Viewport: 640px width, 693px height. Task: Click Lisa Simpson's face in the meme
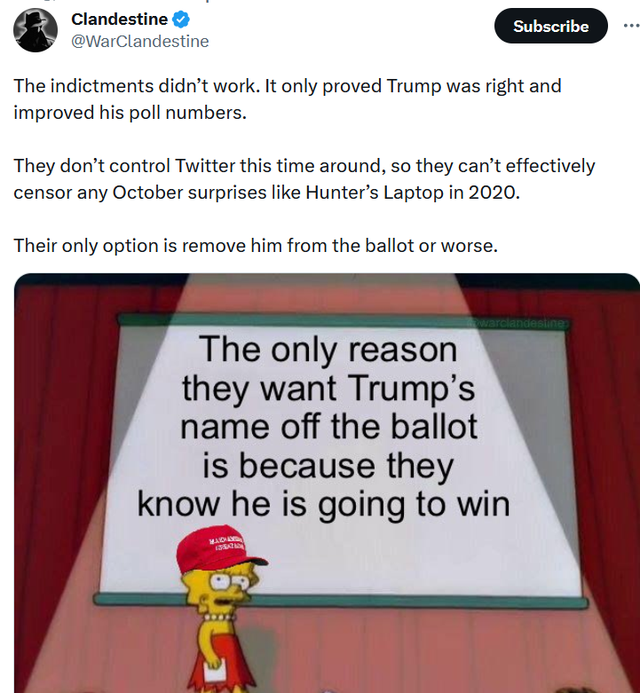coord(221,587)
